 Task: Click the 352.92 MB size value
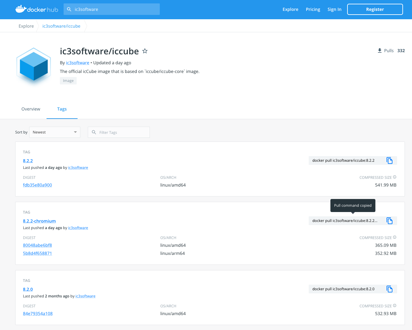[x=386, y=253]
